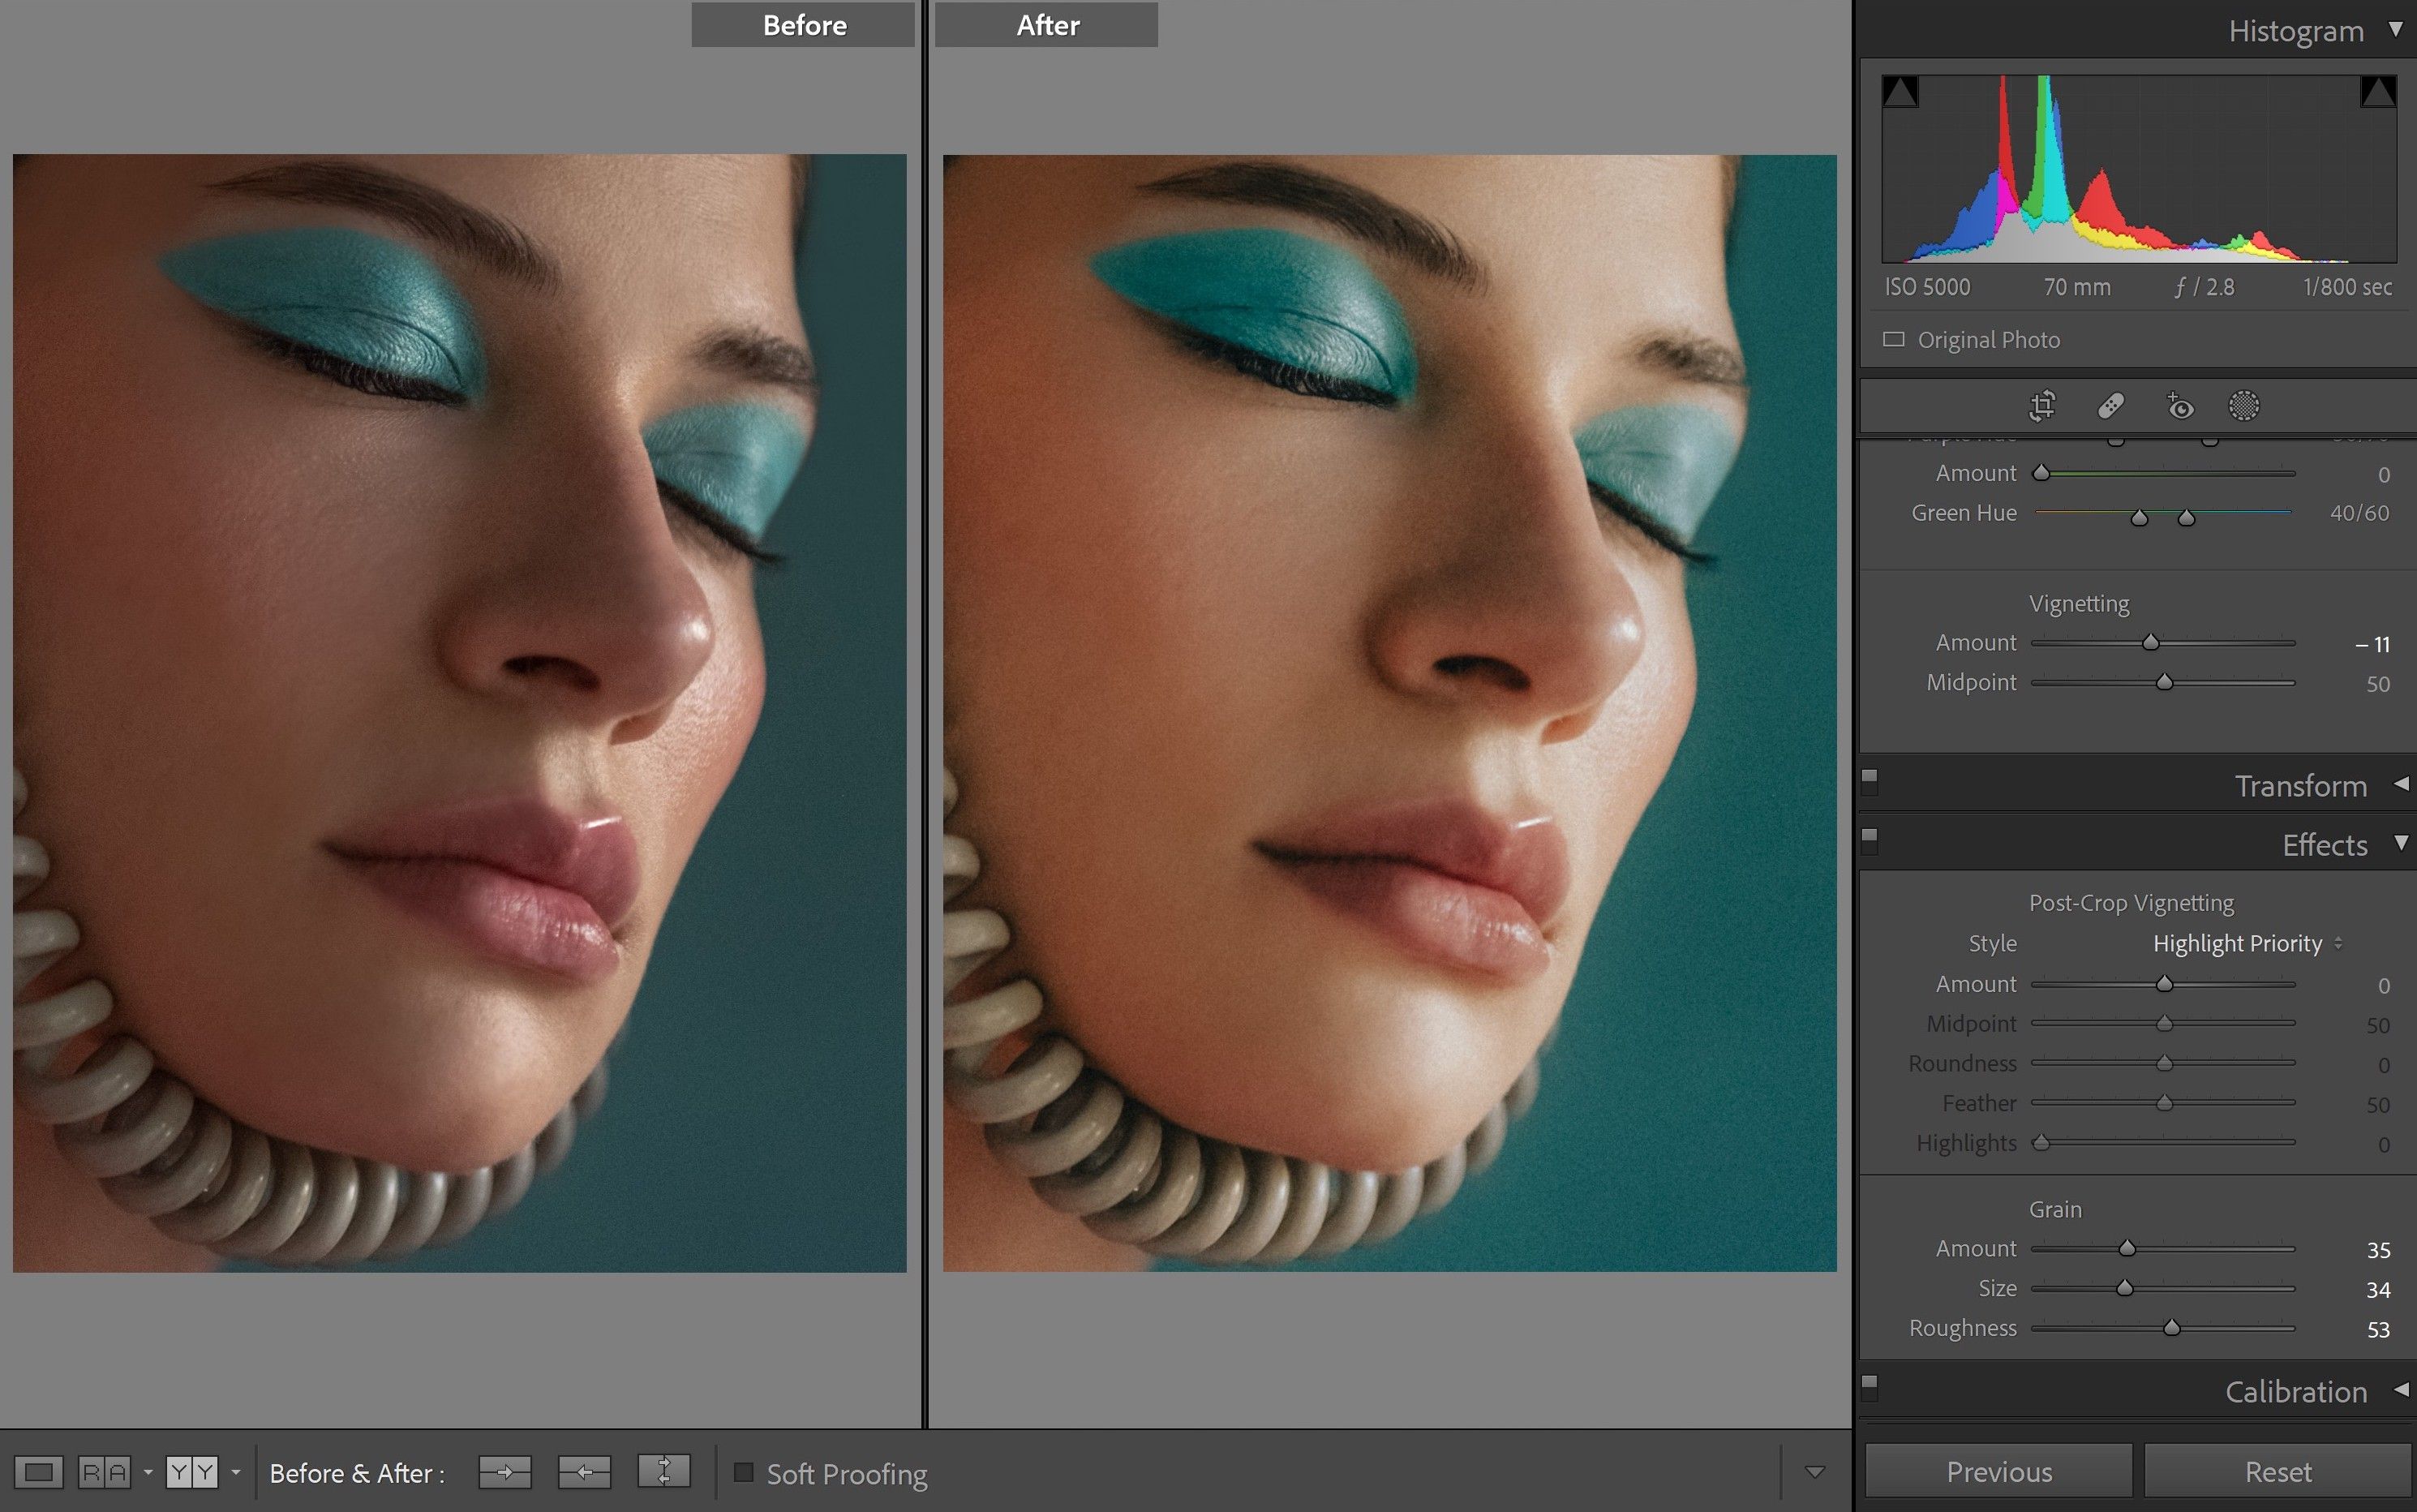Click the Reference view R|A icon
Viewport: 2417px width, 1512px height.
tap(104, 1472)
